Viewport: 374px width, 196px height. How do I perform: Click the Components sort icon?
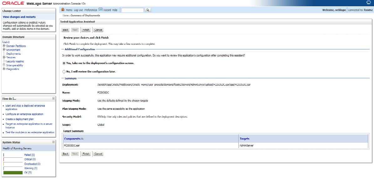click(x=82, y=139)
